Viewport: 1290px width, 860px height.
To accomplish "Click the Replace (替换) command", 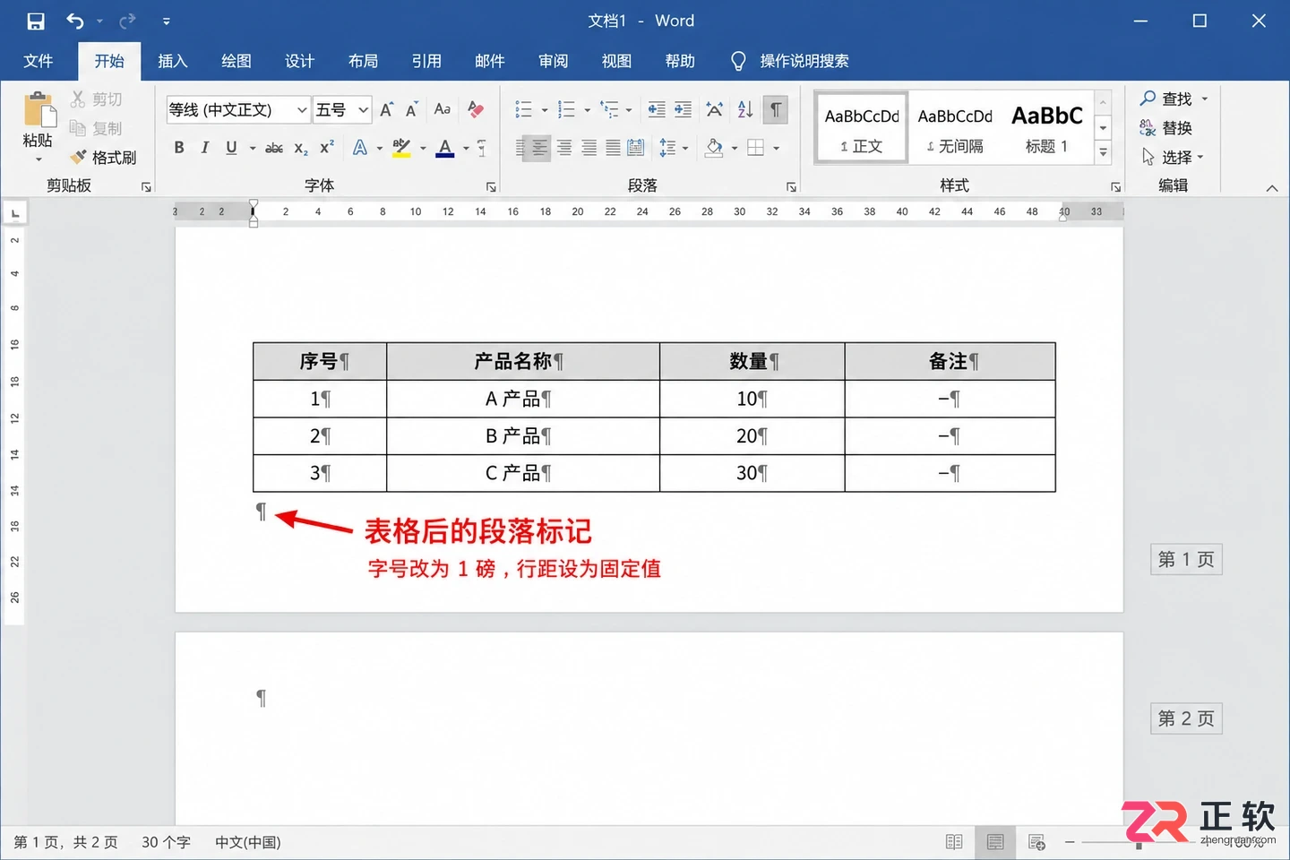I will 1166,128.
